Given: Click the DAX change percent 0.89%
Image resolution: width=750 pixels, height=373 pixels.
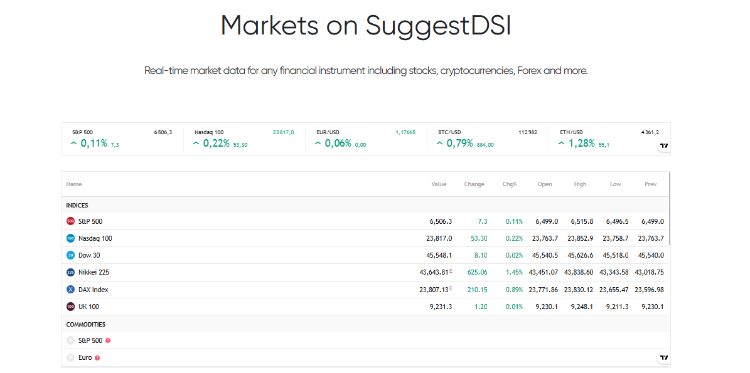Looking at the screenshot, I should pos(514,290).
